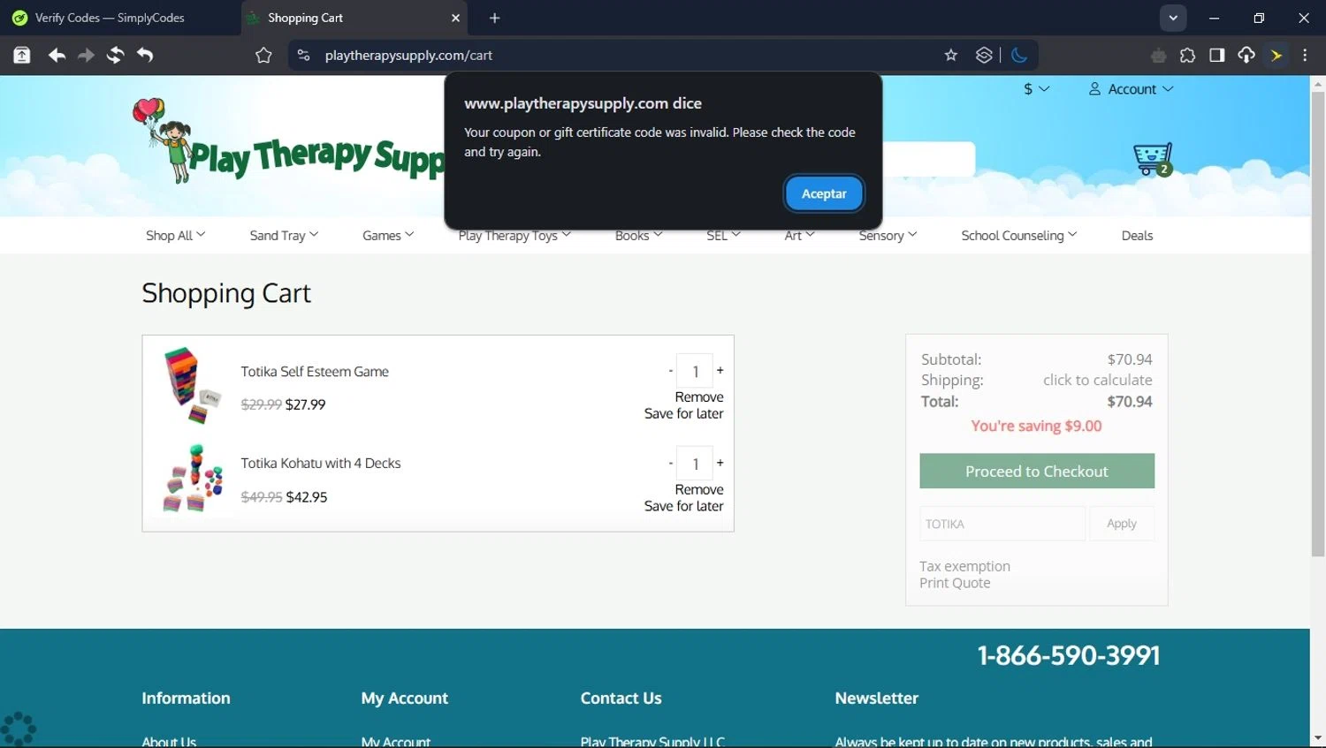Click quantity field for Totika Kohatu
This screenshot has width=1326, height=748.
(x=695, y=464)
